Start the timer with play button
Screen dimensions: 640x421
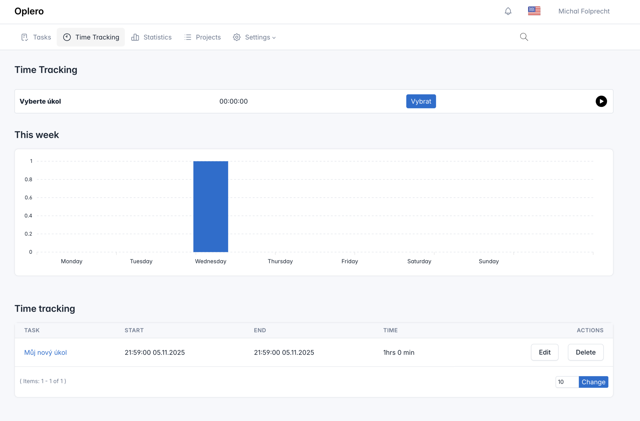(x=601, y=101)
